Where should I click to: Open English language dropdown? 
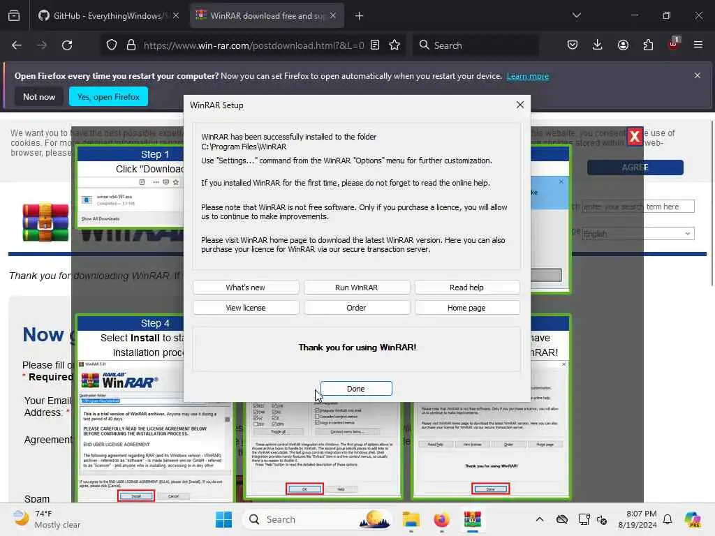[x=638, y=234]
